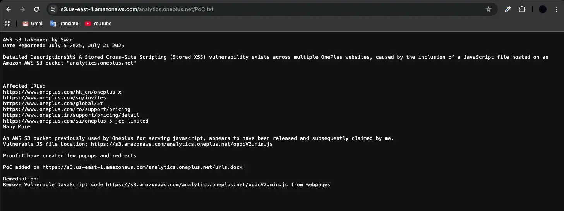This screenshot has height=211, width=564.
Task: Click the URL ending in hk_en/oneplus-x
Action: coord(62,92)
